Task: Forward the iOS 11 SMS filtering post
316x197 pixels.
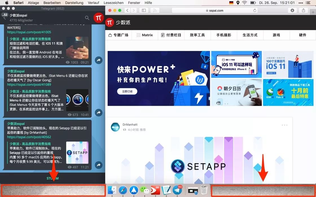Action: pyautogui.click(x=98, y=60)
